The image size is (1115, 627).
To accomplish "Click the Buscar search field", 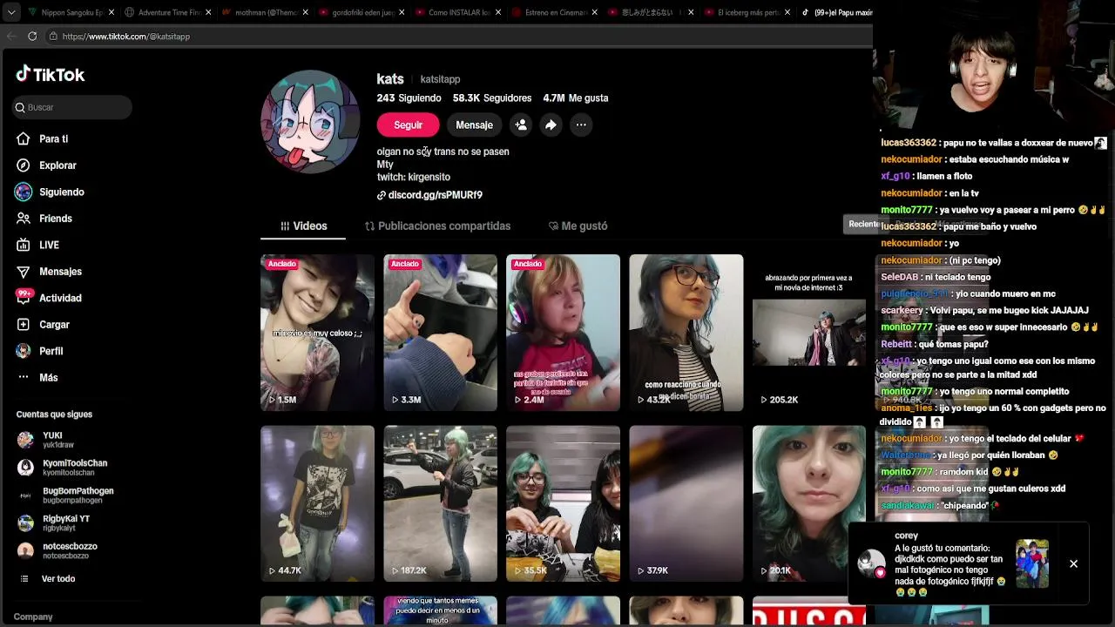I will (72, 107).
